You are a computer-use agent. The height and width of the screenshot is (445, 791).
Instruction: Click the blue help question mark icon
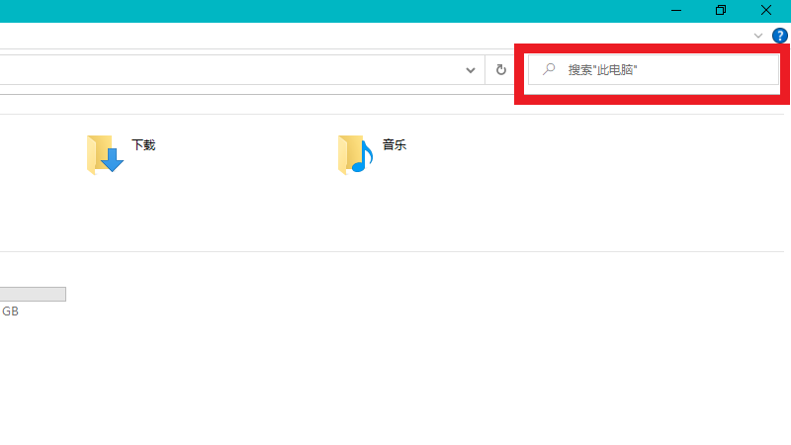tap(779, 36)
